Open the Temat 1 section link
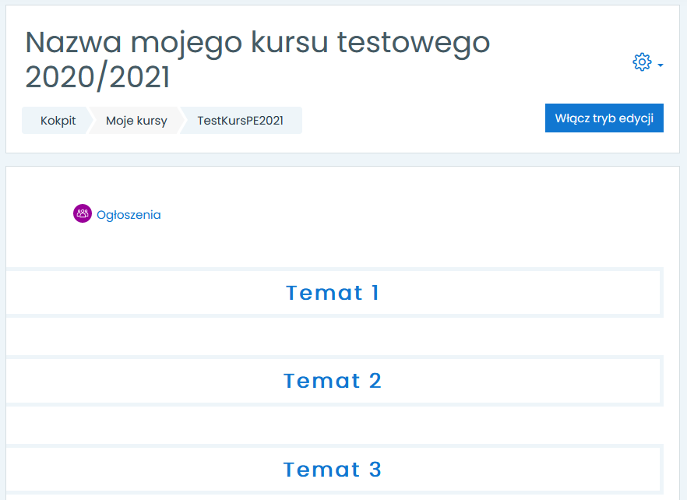 point(333,293)
